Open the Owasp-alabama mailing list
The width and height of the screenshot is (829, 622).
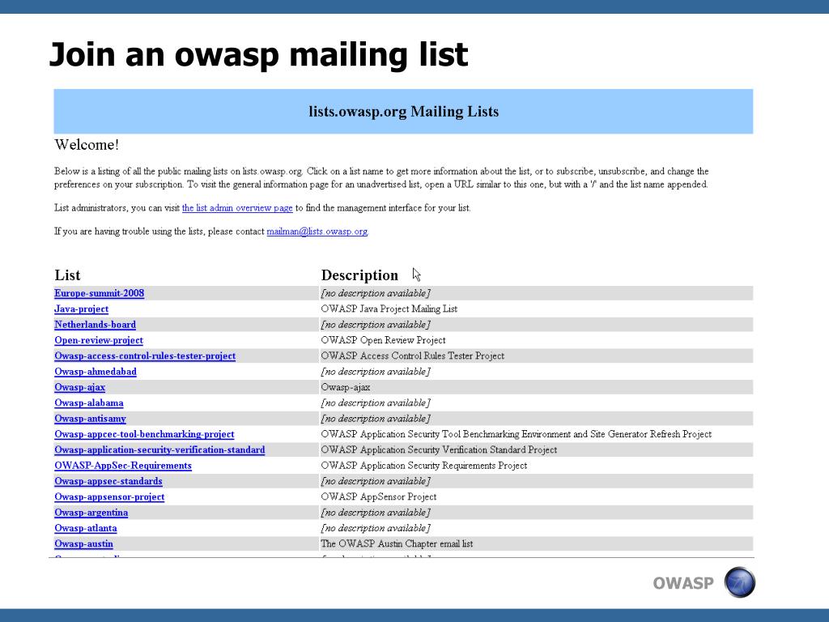89,403
